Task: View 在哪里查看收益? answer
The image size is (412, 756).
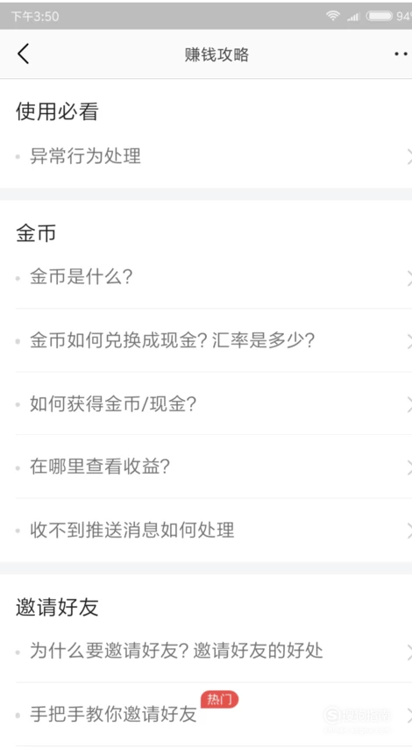Action: tap(206, 467)
